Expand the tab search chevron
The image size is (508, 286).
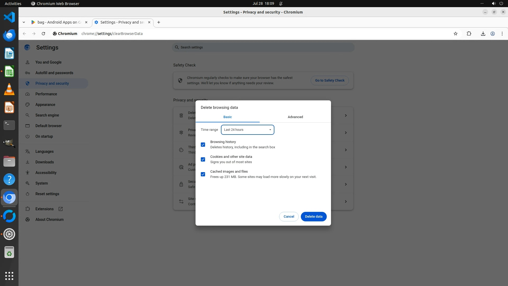coord(24,22)
